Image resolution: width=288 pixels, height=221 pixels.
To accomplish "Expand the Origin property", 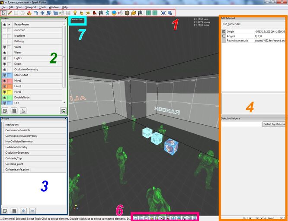I will tap(224, 32).
